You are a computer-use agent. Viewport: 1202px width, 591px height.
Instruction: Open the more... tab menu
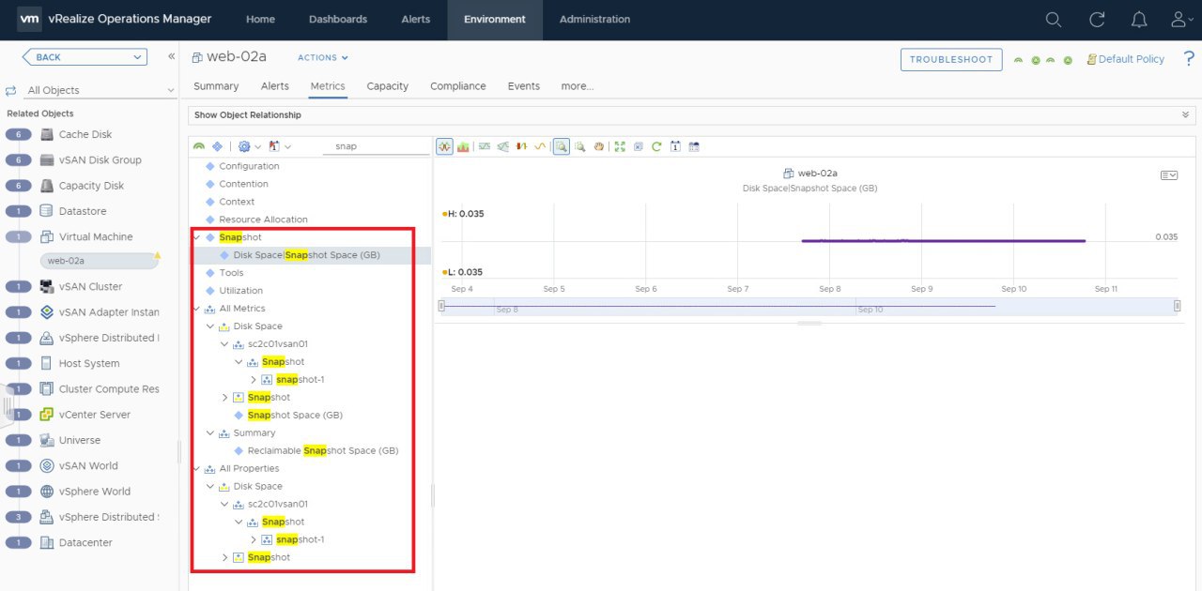578,86
